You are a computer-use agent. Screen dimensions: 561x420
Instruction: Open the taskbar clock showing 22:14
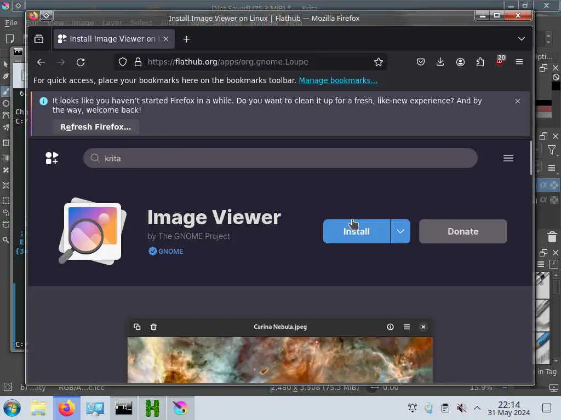509,408
